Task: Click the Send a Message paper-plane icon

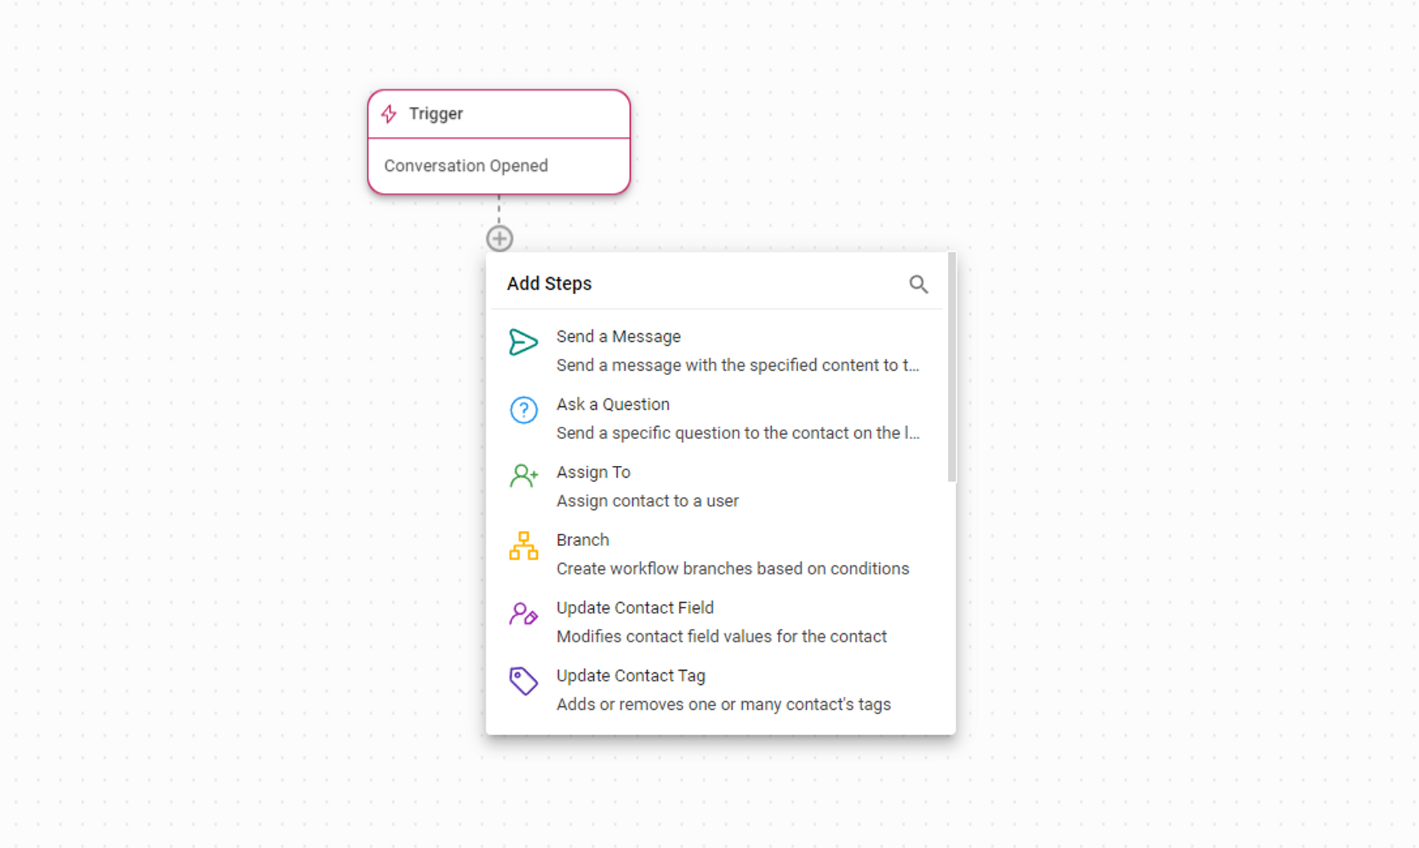Action: (x=523, y=342)
